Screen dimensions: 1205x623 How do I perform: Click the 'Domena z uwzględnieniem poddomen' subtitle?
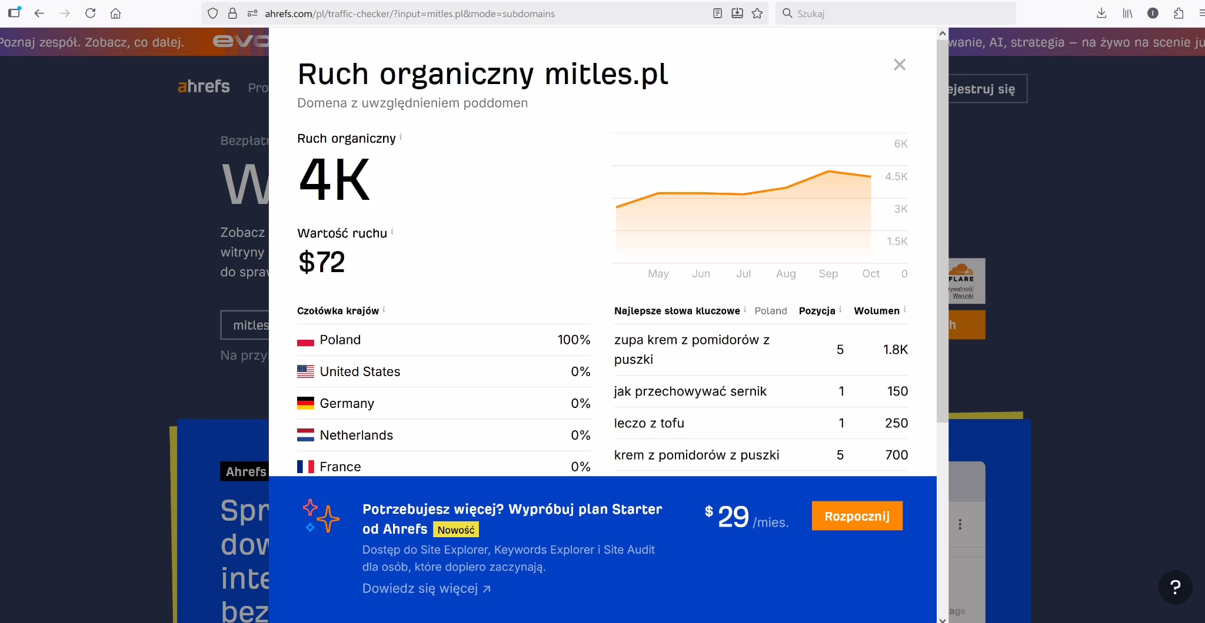tap(412, 103)
